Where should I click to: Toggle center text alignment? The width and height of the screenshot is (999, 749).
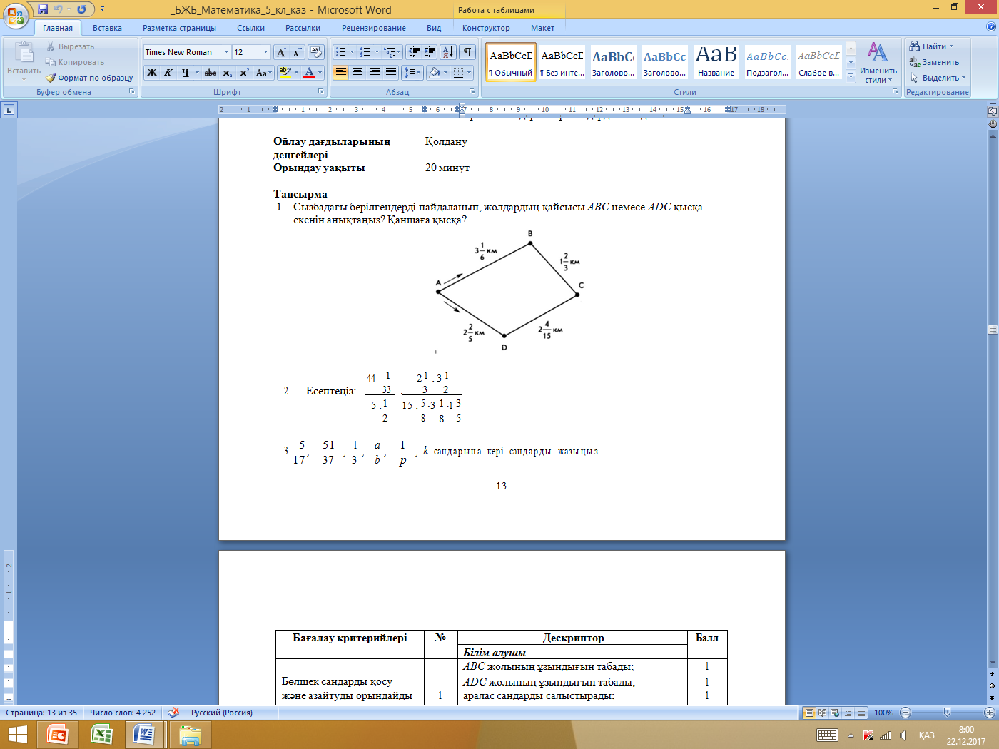[x=357, y=73]
